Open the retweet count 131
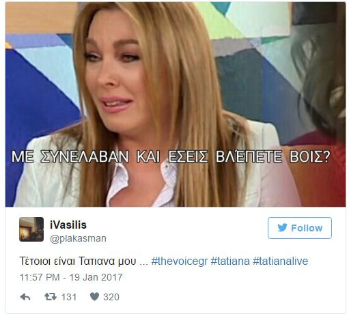Screen dimensions: 349x314 coord(69,297)
